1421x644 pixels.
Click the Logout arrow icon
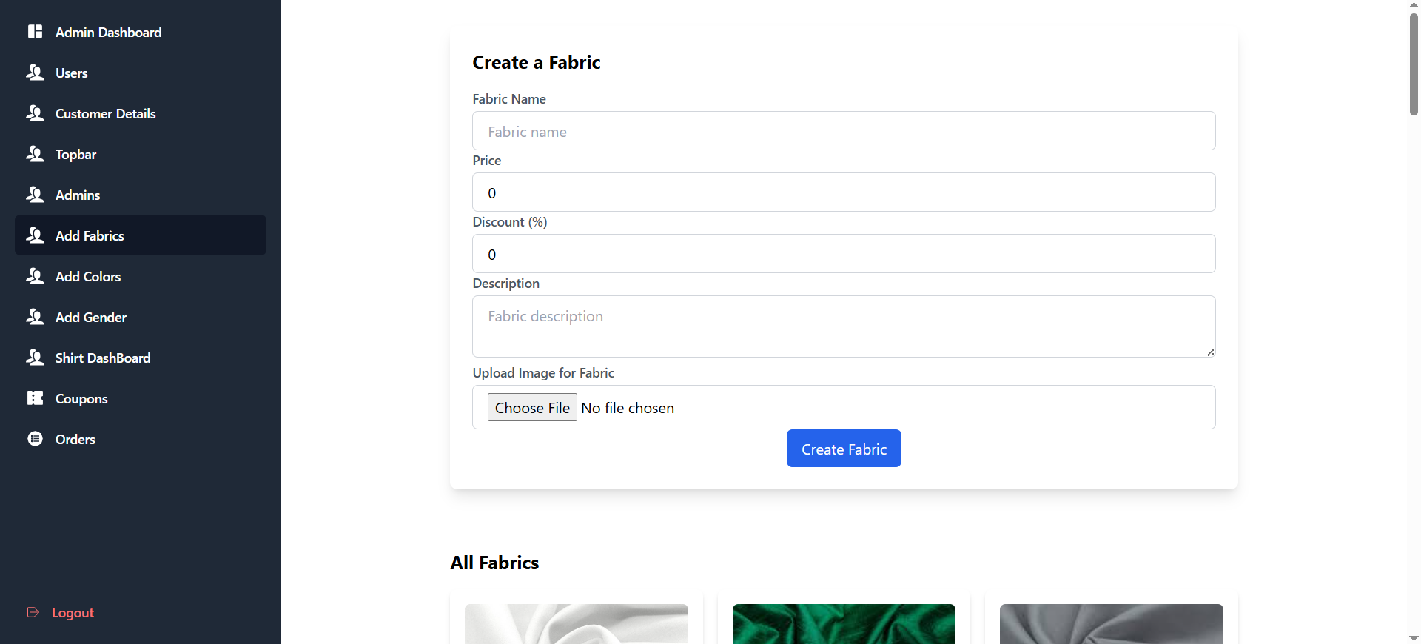[33, 612]
